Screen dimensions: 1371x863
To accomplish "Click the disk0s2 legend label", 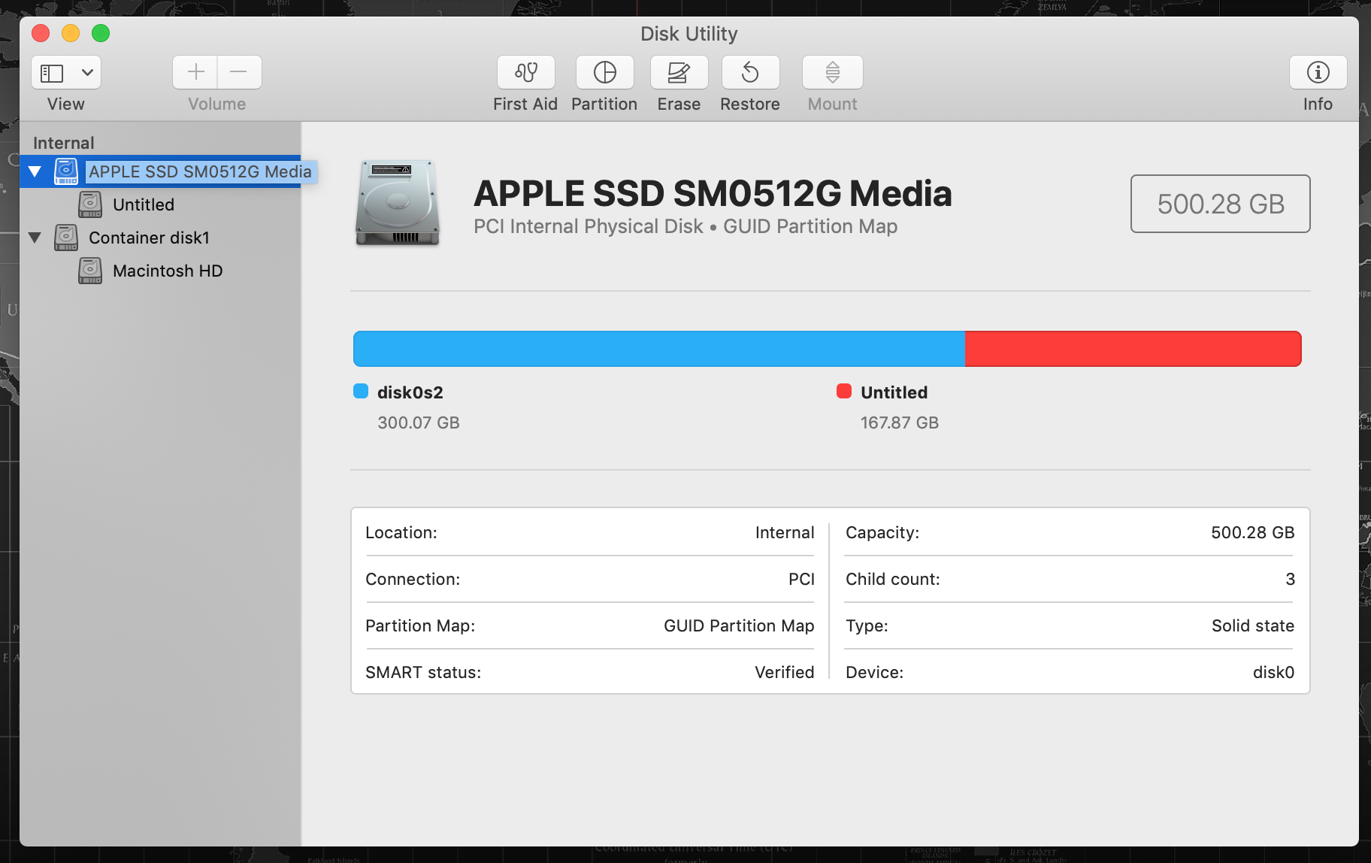I will [x=410, y=392].
